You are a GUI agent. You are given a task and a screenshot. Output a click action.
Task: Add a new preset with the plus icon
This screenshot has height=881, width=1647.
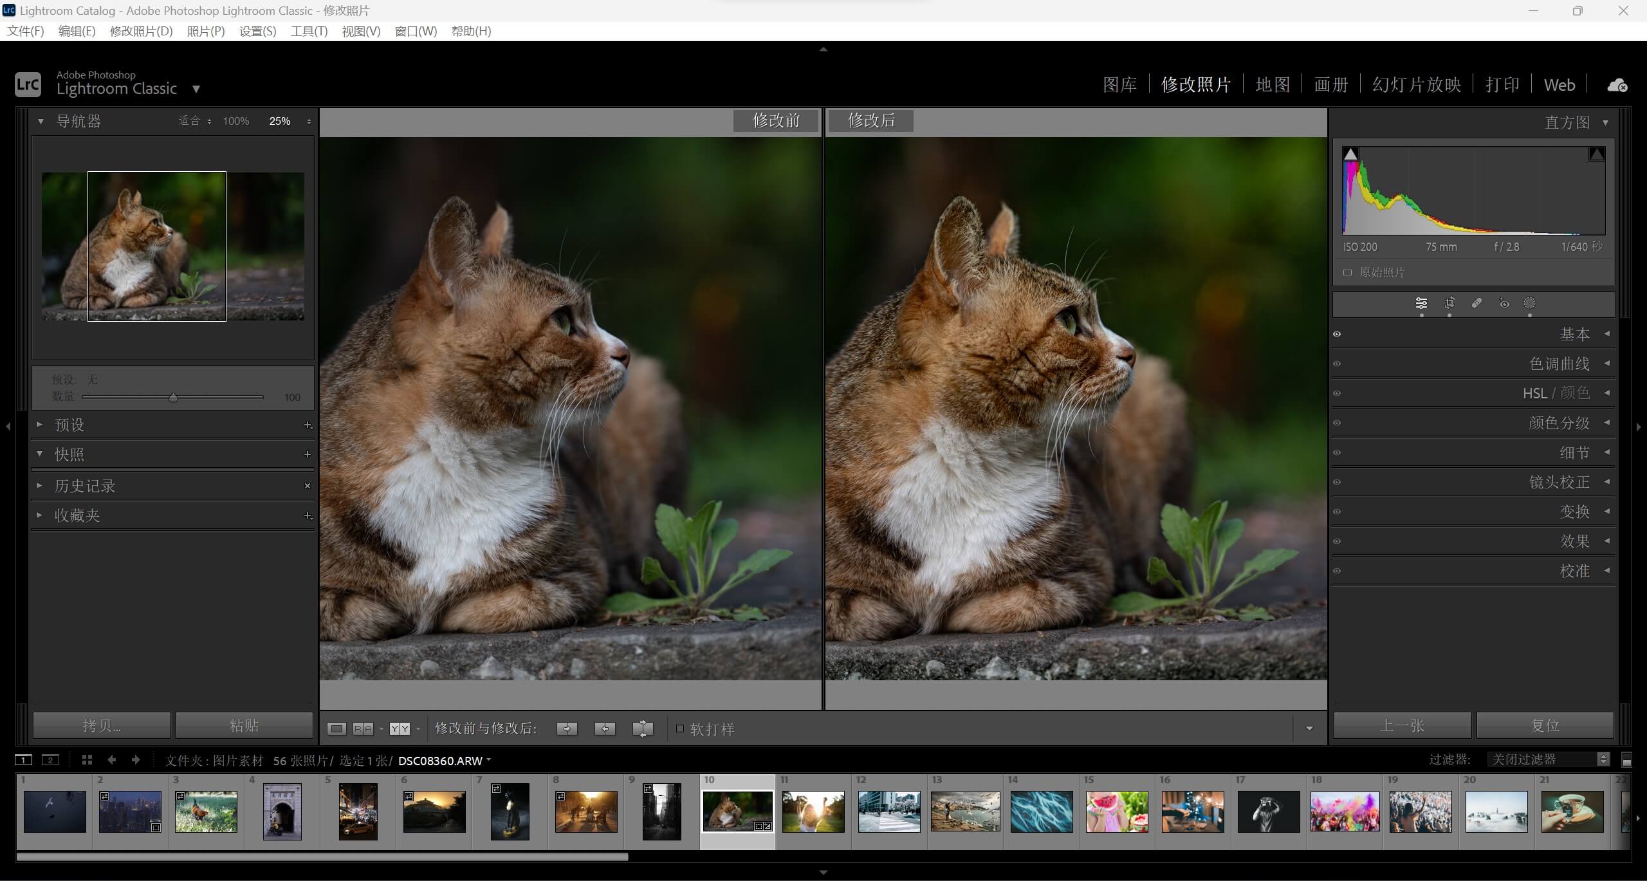(x=308, y=425)
